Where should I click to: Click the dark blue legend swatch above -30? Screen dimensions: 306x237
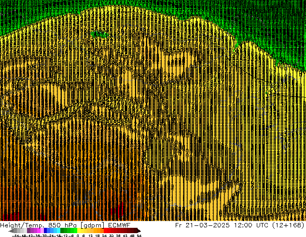[x=45, y=231]
